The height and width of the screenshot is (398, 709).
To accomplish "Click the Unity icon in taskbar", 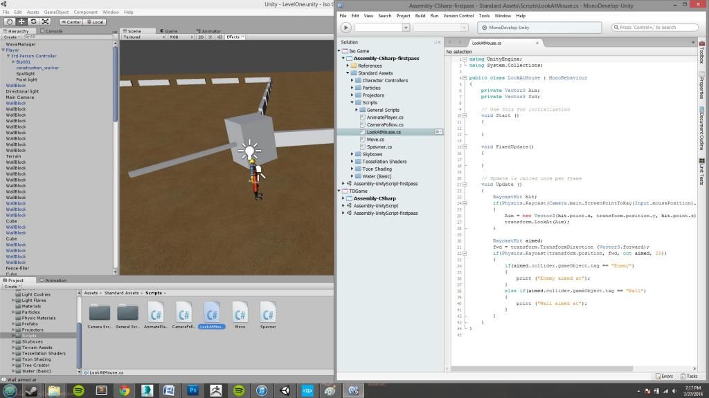I will pyautogui.click(x=285, y=390).
